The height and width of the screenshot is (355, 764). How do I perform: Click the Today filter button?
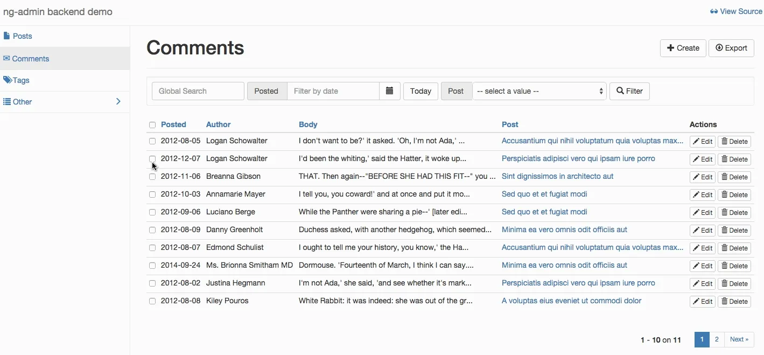click(x=420, y=91)
